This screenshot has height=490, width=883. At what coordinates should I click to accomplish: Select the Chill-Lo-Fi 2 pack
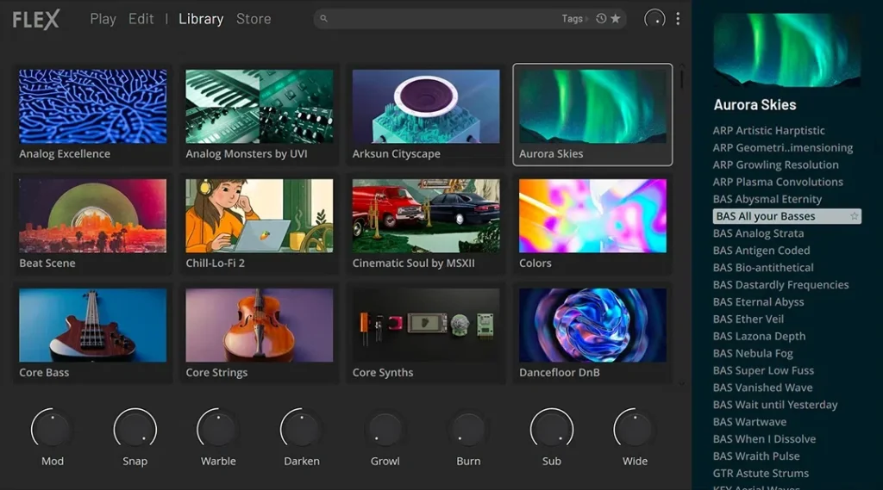point(259,224)
